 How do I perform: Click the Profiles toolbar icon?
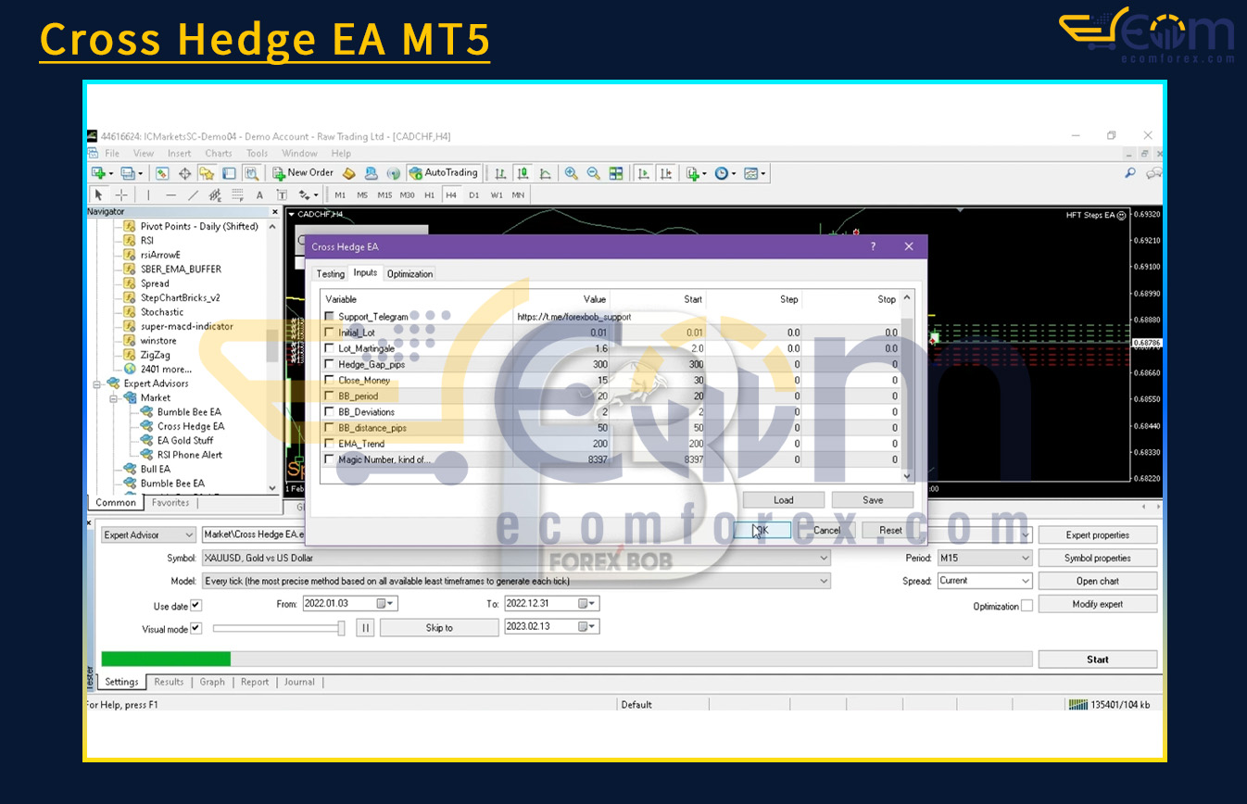[128, 173]
